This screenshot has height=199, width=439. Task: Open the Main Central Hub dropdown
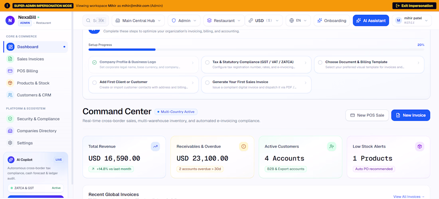138,20
